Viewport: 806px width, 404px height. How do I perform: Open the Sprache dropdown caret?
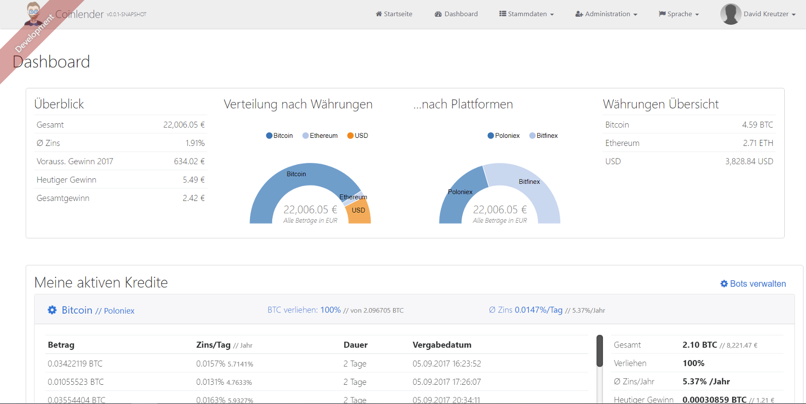pyautogui.click(x=697, y=15)
